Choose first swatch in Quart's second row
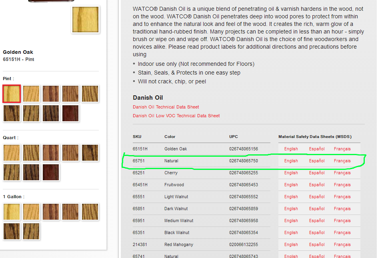This screenshot has width=378, height=258. click(12, 172)
